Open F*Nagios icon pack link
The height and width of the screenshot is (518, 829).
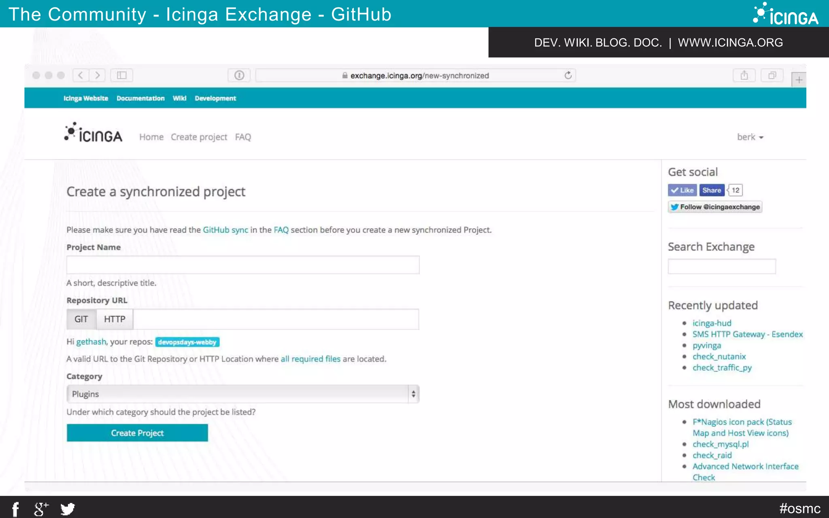coord(742,427)
